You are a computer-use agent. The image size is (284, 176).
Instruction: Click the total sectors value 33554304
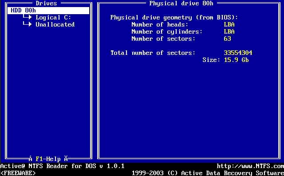coord(238,53)
